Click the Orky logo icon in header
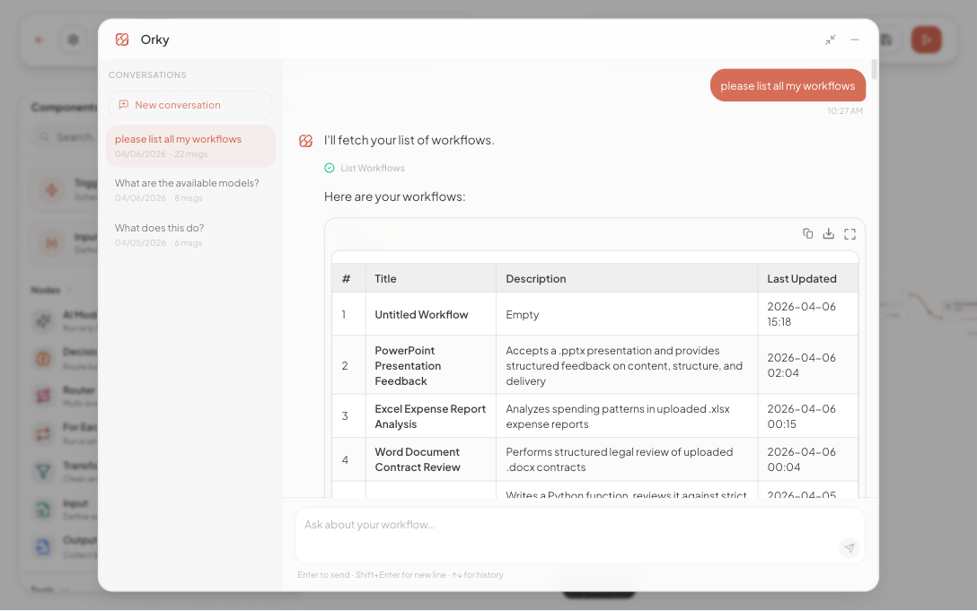Screen dimensions: 977x611 pyautogui.click(x=122, y=39)
